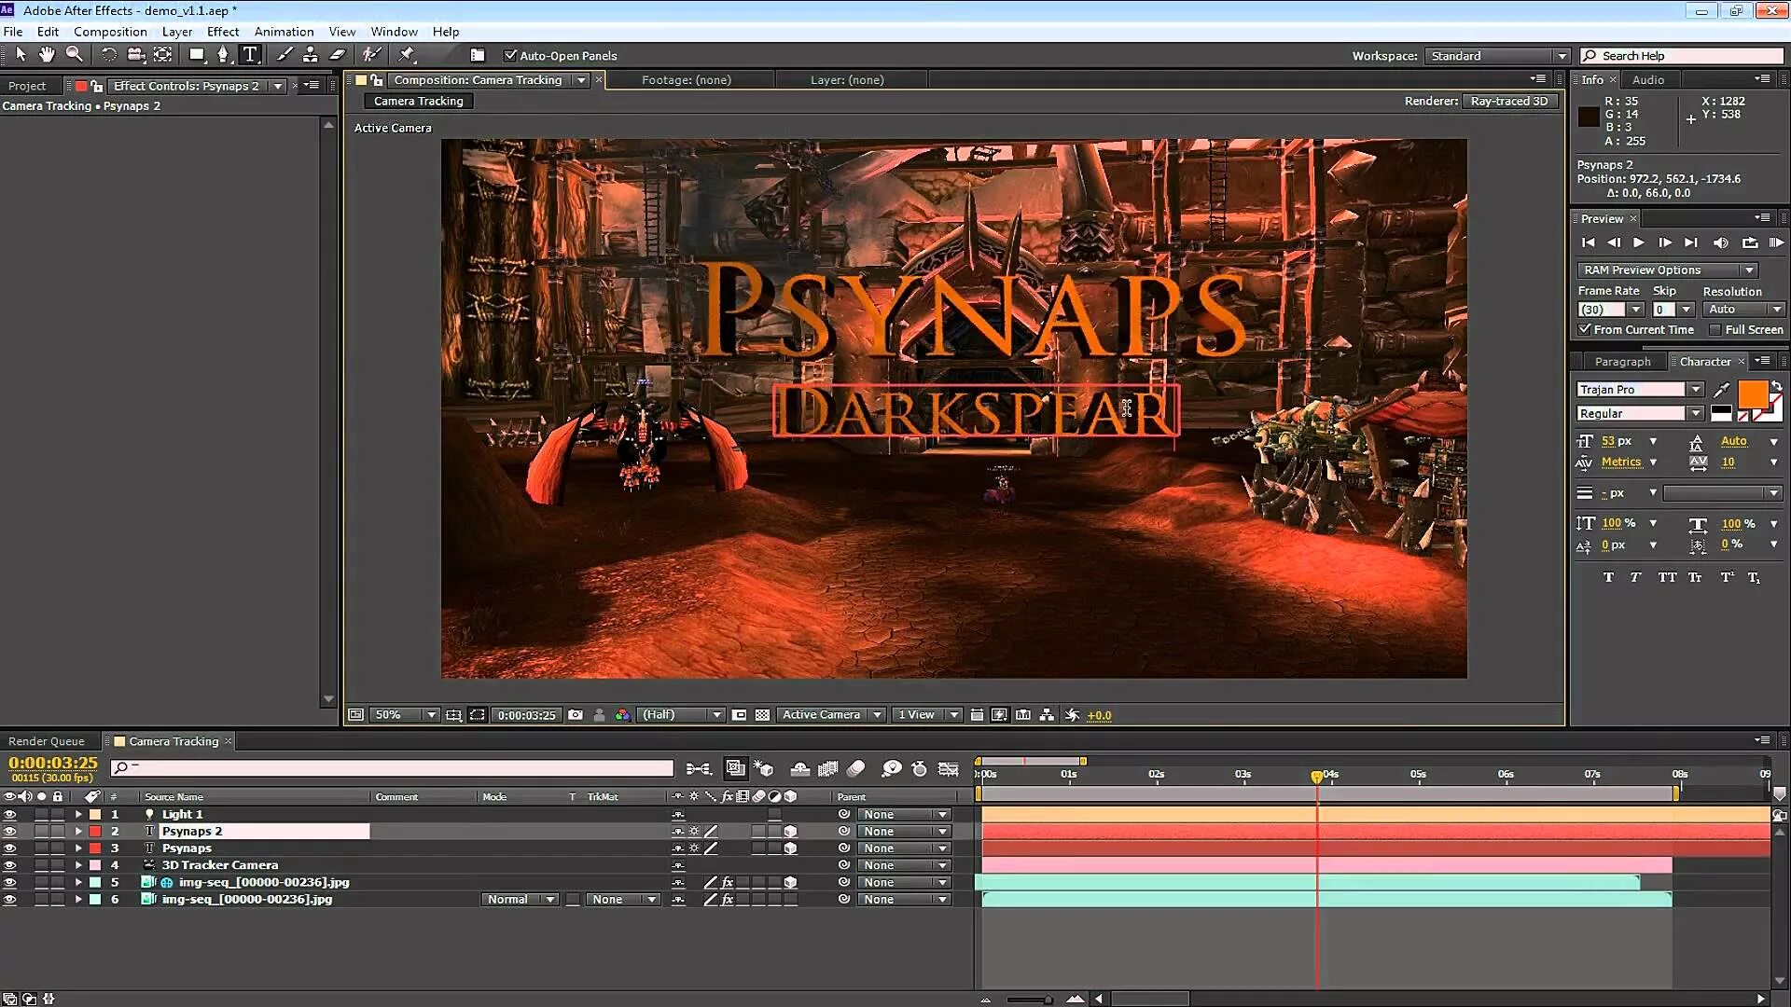Select the Clone Stamp tool
The height and width of the screenshot is (1007, 1791).
point(311,54)
